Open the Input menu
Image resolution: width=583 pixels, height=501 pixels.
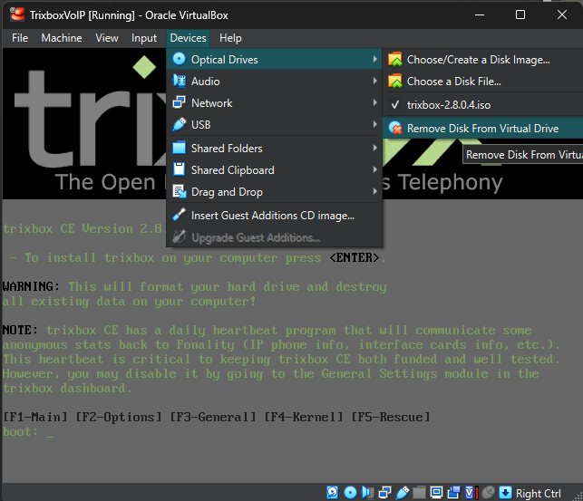144,38
